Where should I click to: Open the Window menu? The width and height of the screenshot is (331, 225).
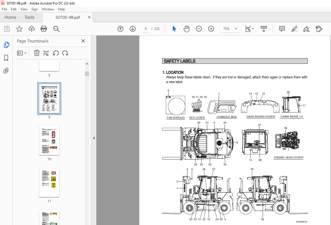48,9
